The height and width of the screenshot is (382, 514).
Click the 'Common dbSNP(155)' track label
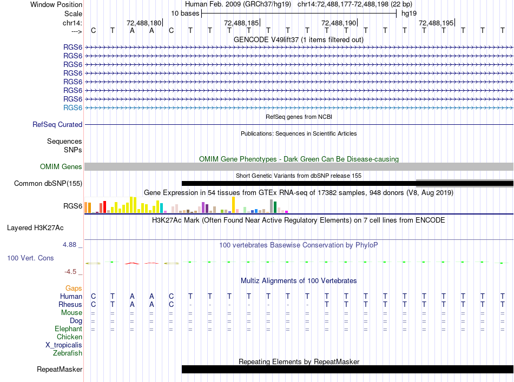pyautogui.click(x=48, y=183)
